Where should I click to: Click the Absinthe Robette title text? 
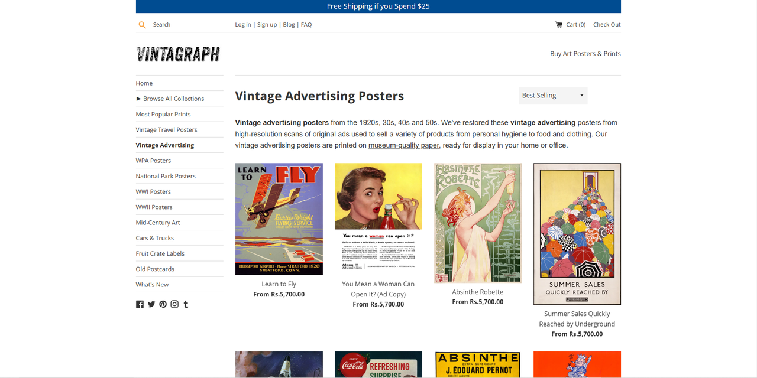pyautogui.click(x=478, y=292)
